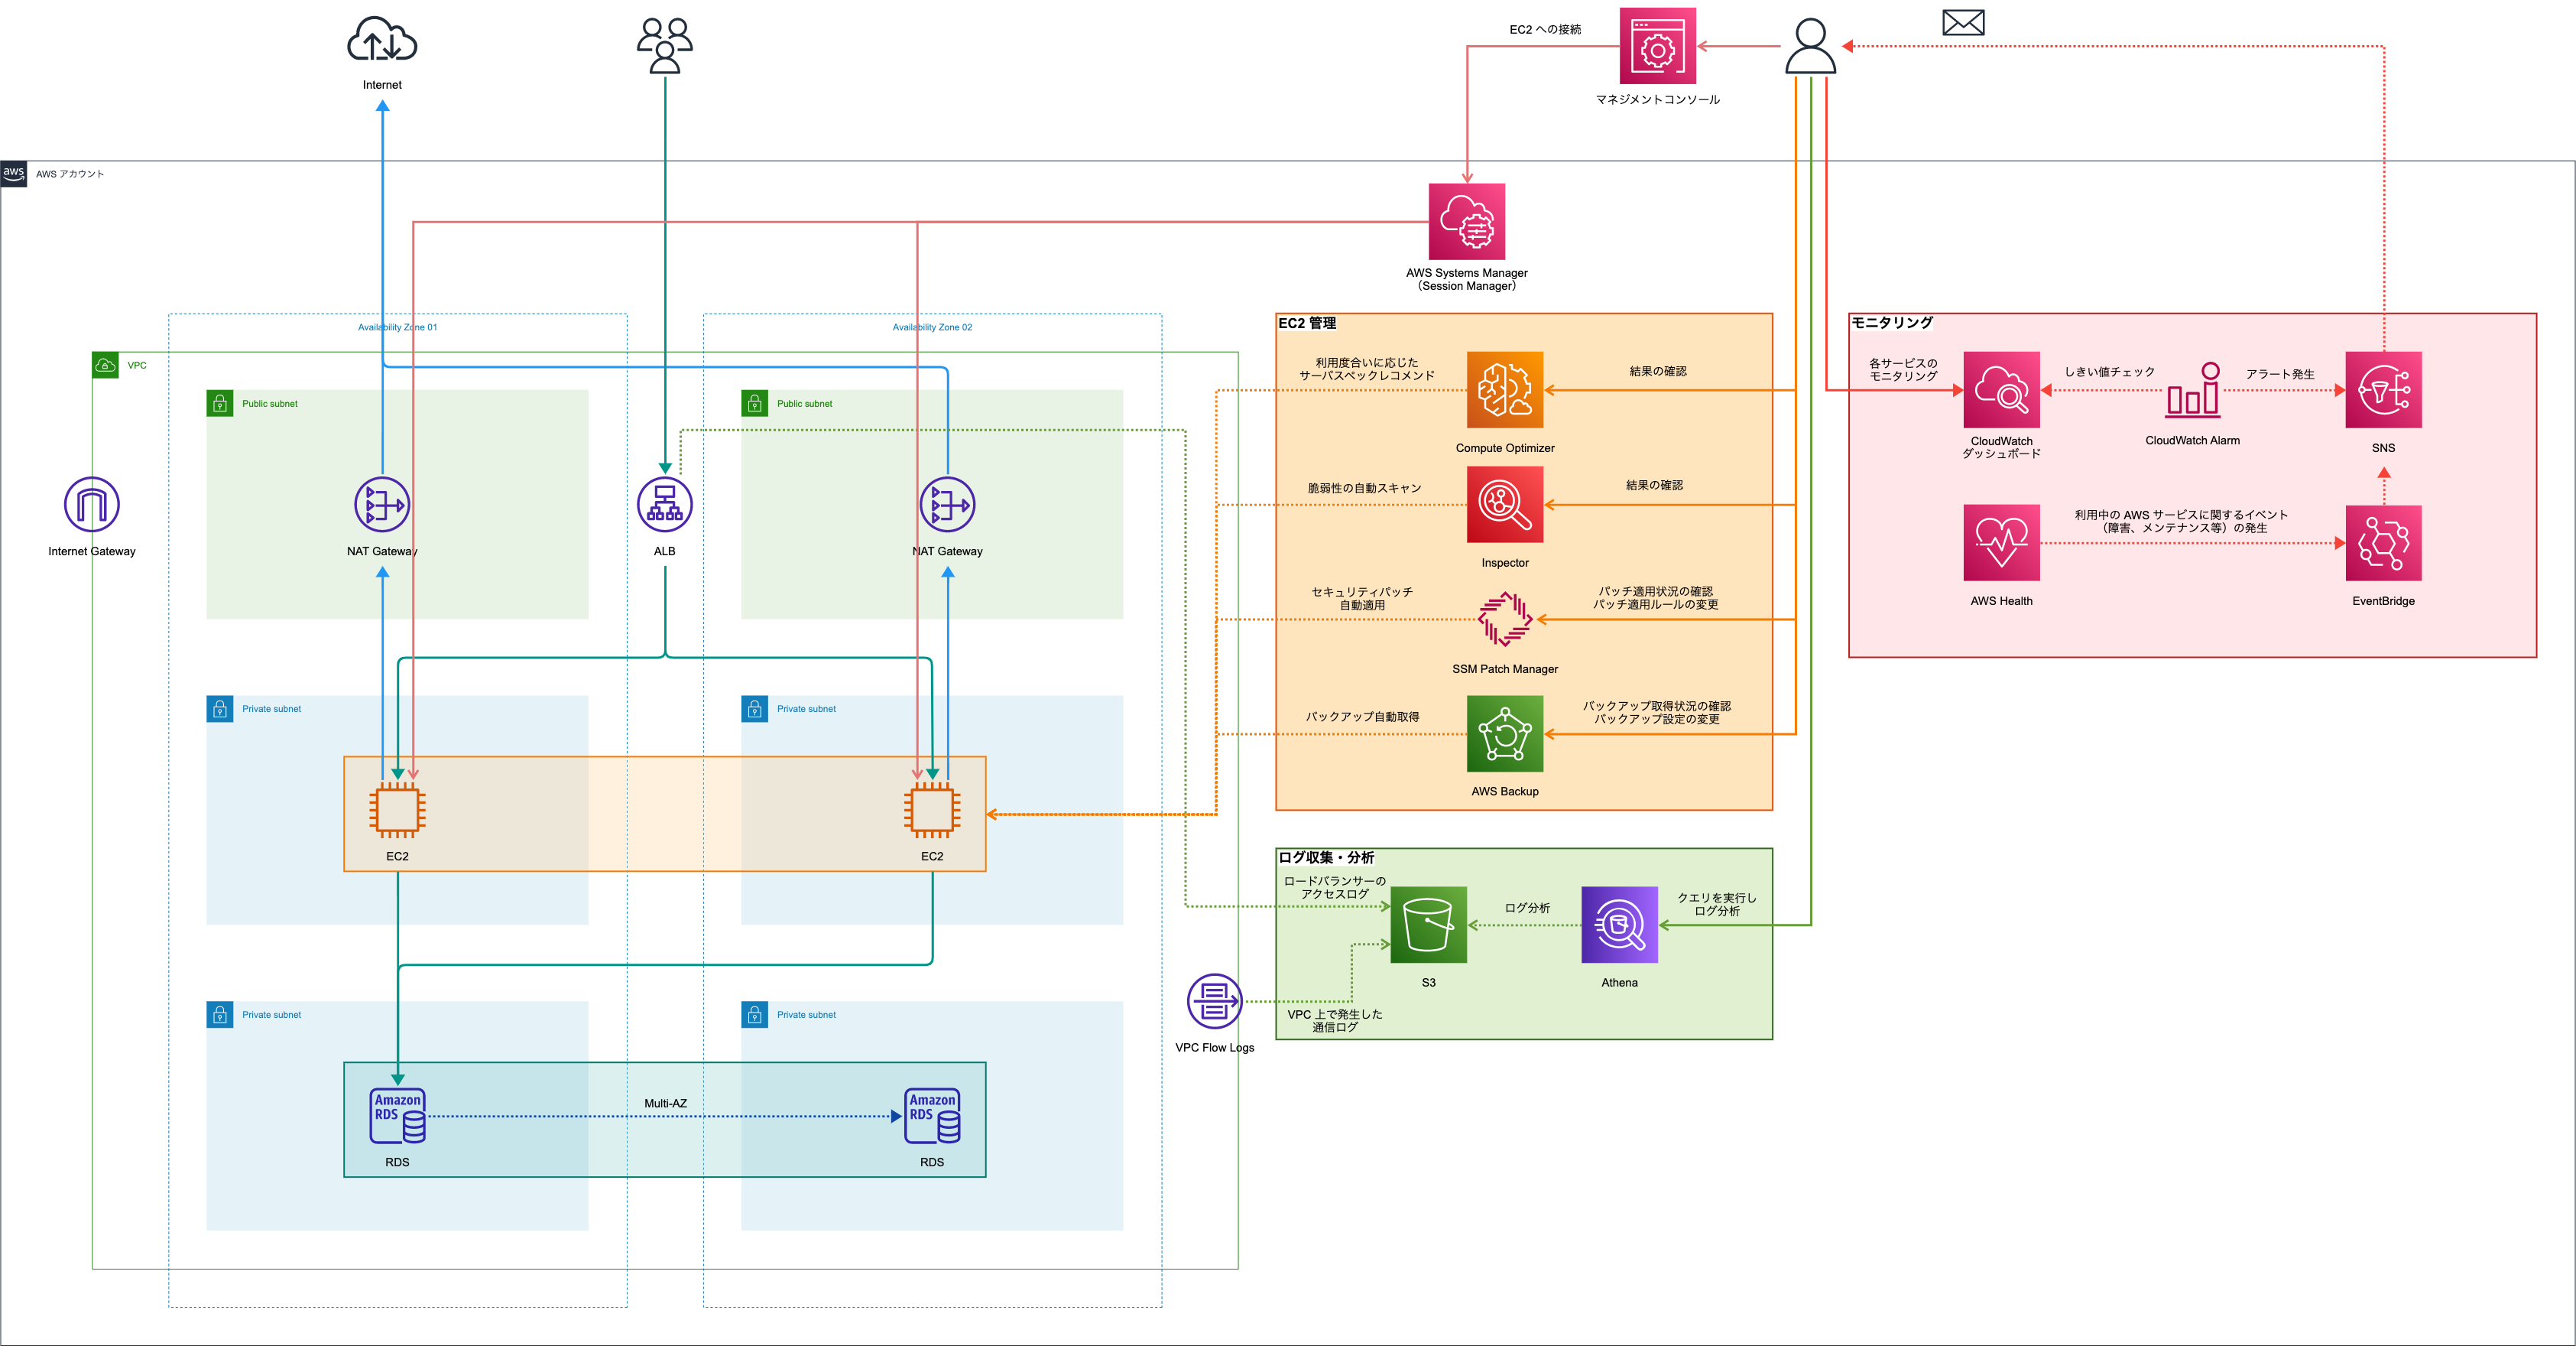
Task: Select the 'モニタリング' group title
Action: (1891, 322)
